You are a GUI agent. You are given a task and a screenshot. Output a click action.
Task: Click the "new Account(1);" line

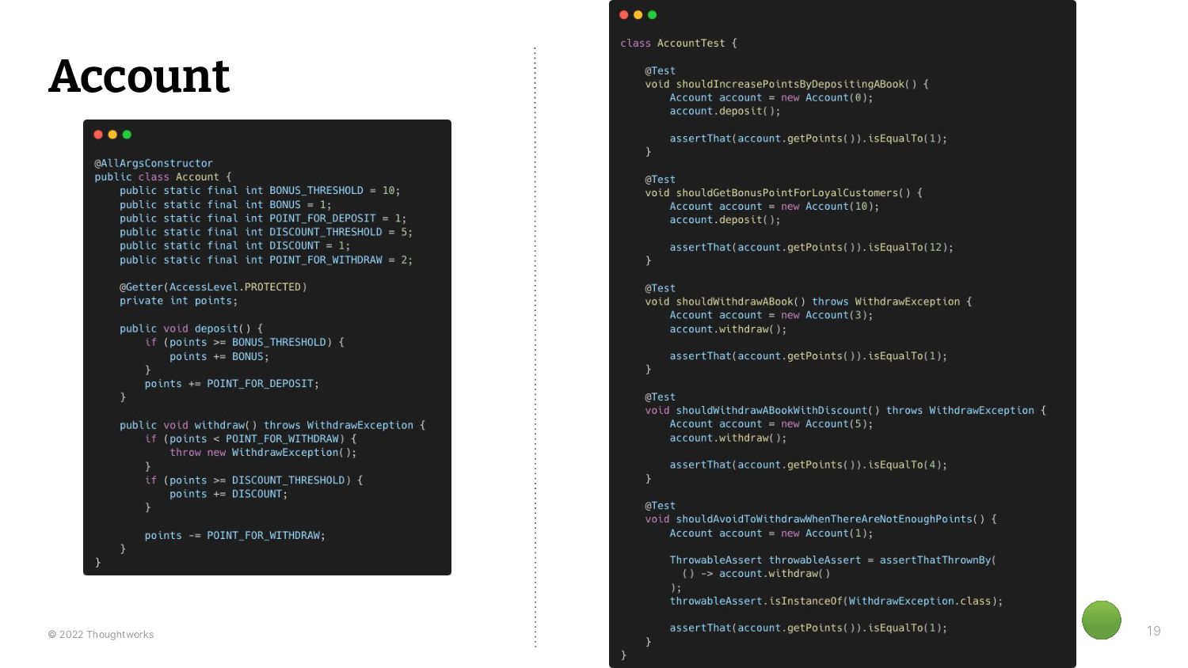coord(771,533)
